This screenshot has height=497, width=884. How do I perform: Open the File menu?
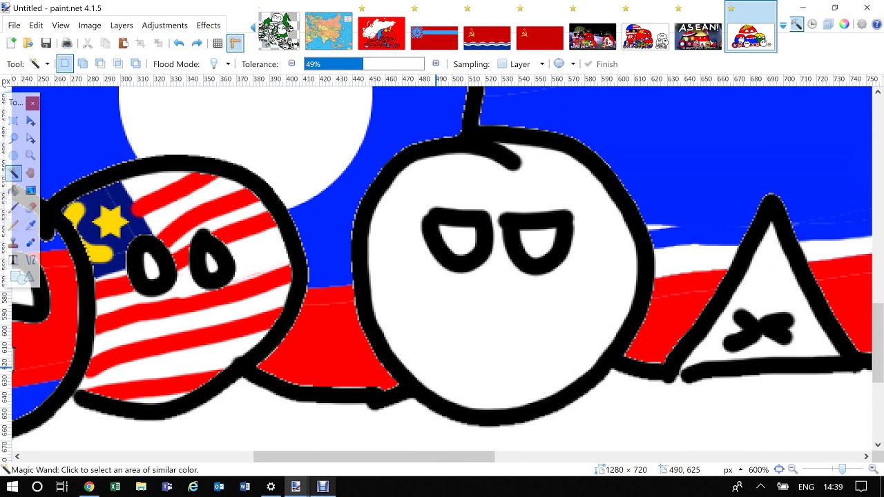click(14, 25)
